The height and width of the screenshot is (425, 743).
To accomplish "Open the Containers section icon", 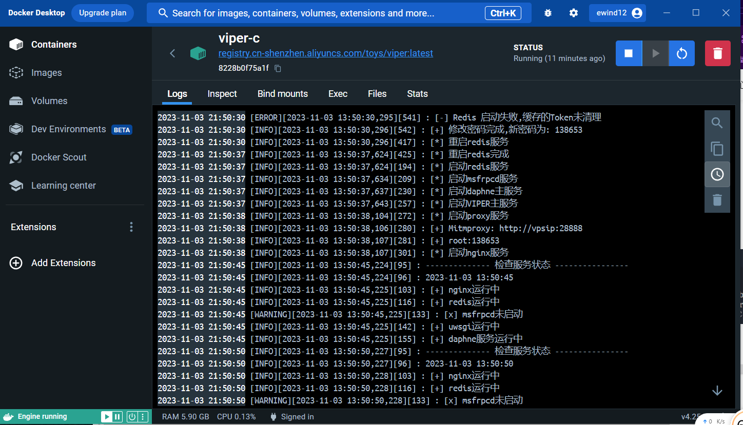I will (16, 45).
